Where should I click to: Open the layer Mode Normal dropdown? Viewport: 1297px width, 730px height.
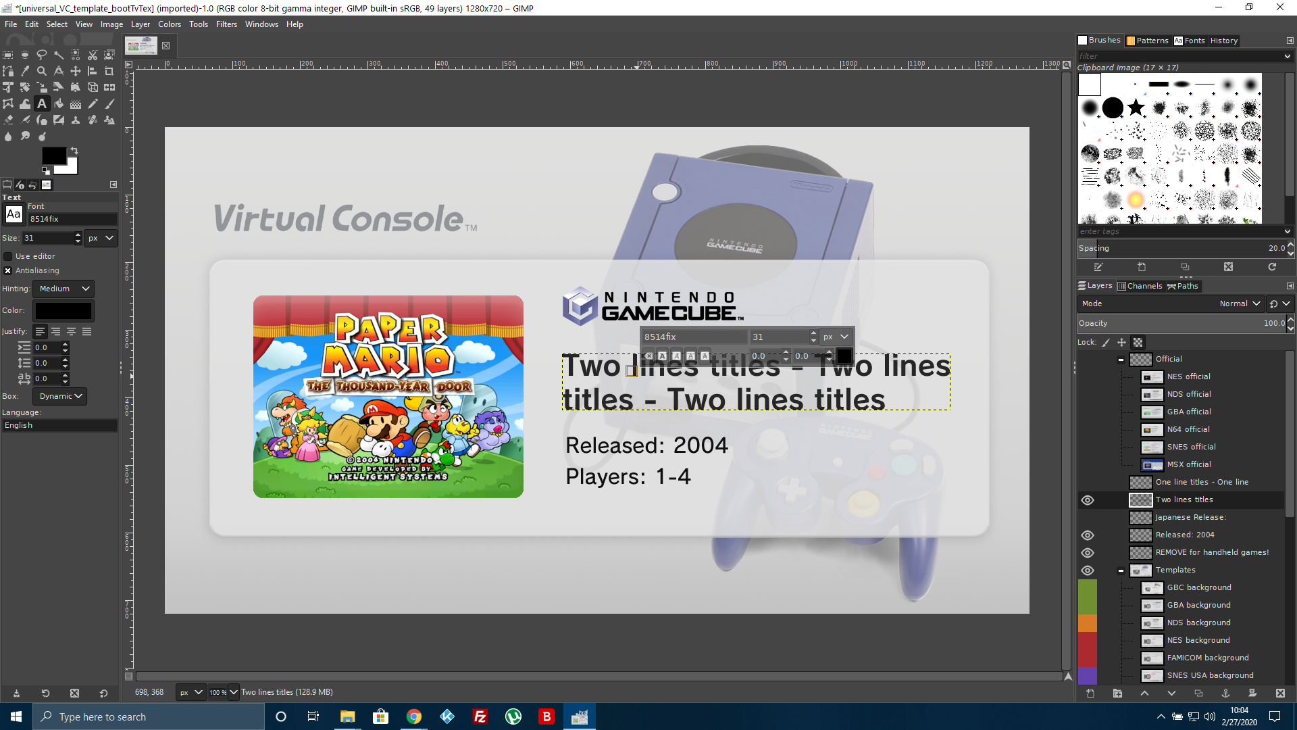tap(1171, 303)
